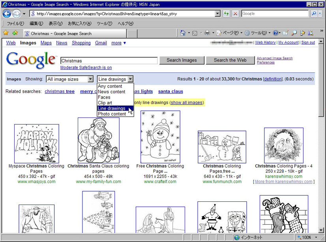Click the Shopping link

pyautogui.click(x=81, y=43)
